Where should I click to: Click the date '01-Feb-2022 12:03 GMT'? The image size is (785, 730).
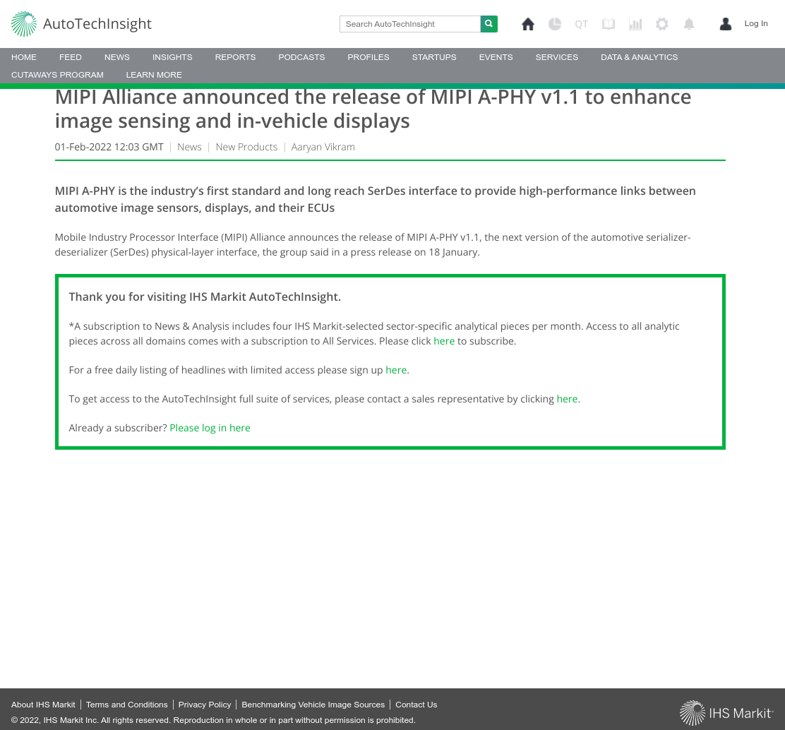pos(109,147)
